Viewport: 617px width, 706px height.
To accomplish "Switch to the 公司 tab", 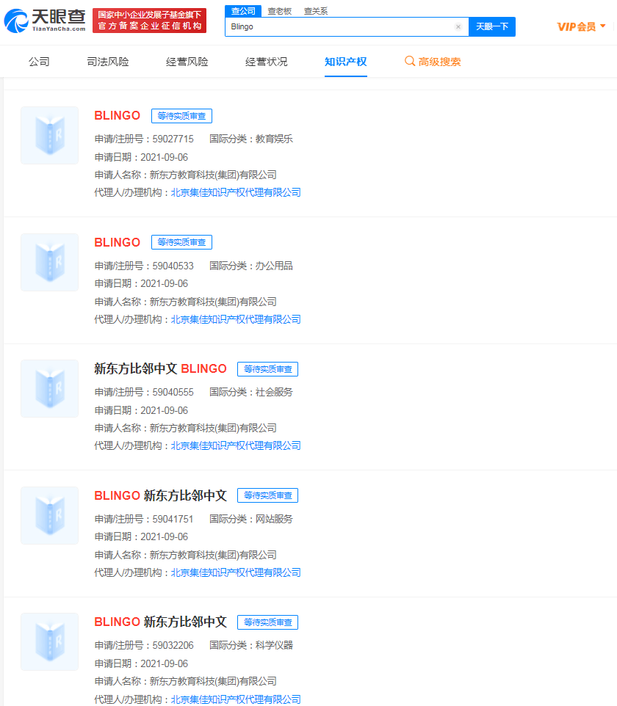I will [x=39, y=62].
